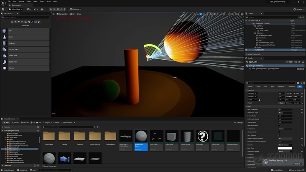Toggle the Use Temperature checkbox
Screen dimensions: 306x172
(x=279, y=125)
